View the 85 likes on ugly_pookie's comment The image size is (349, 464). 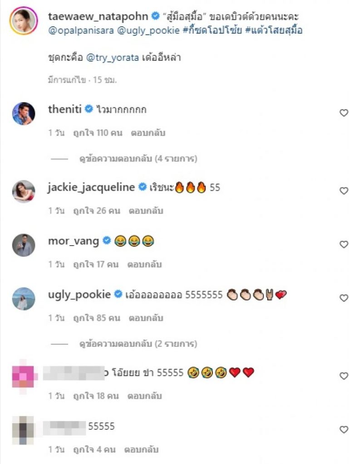tap(97, 319)
